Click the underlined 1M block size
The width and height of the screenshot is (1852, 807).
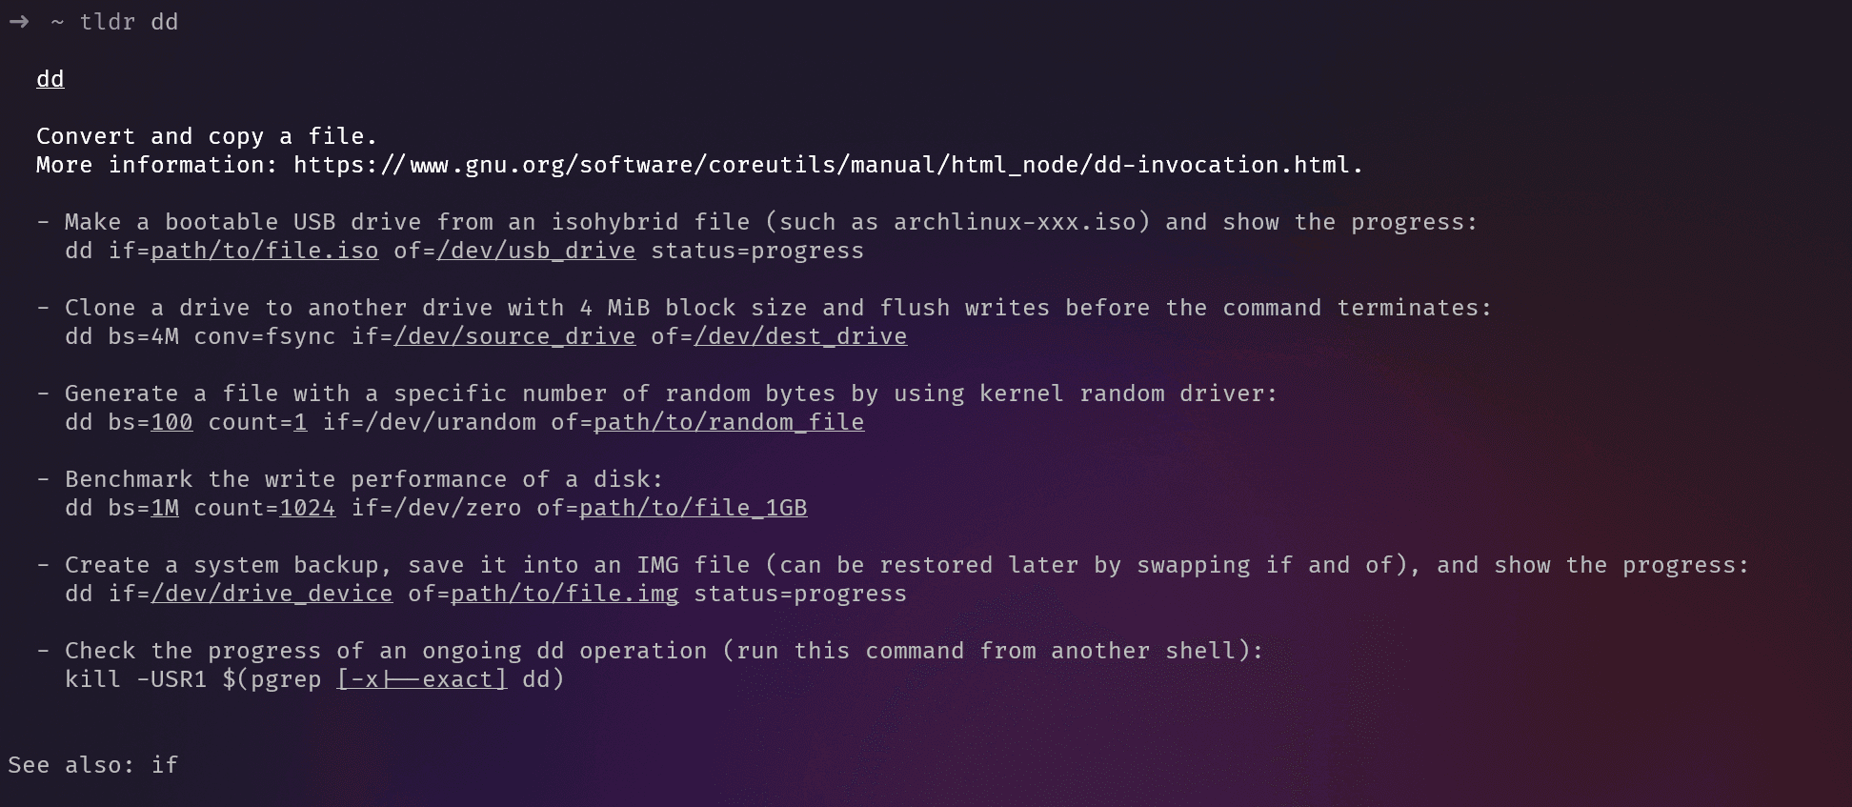point(165,508)
